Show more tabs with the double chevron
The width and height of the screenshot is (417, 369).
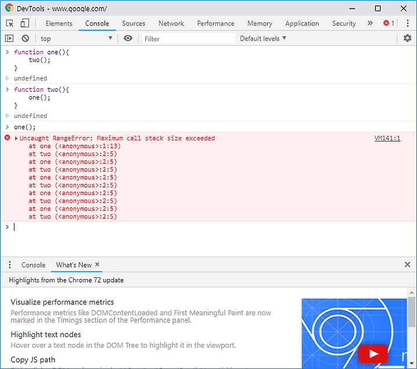(x=370, y=23)
